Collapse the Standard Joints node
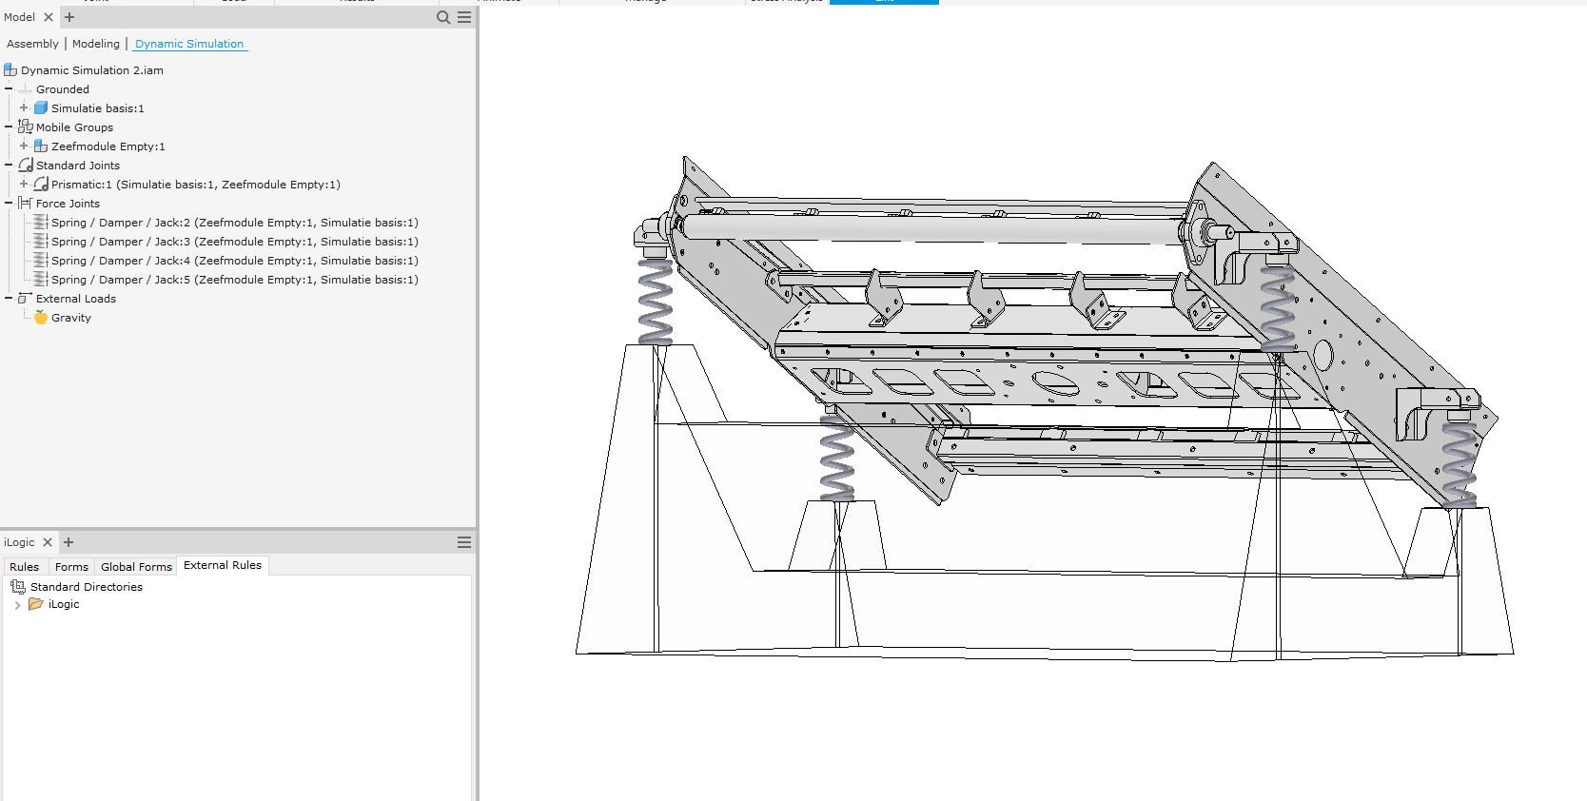This screenshot has width=1587, height=801. click(9, 165)
